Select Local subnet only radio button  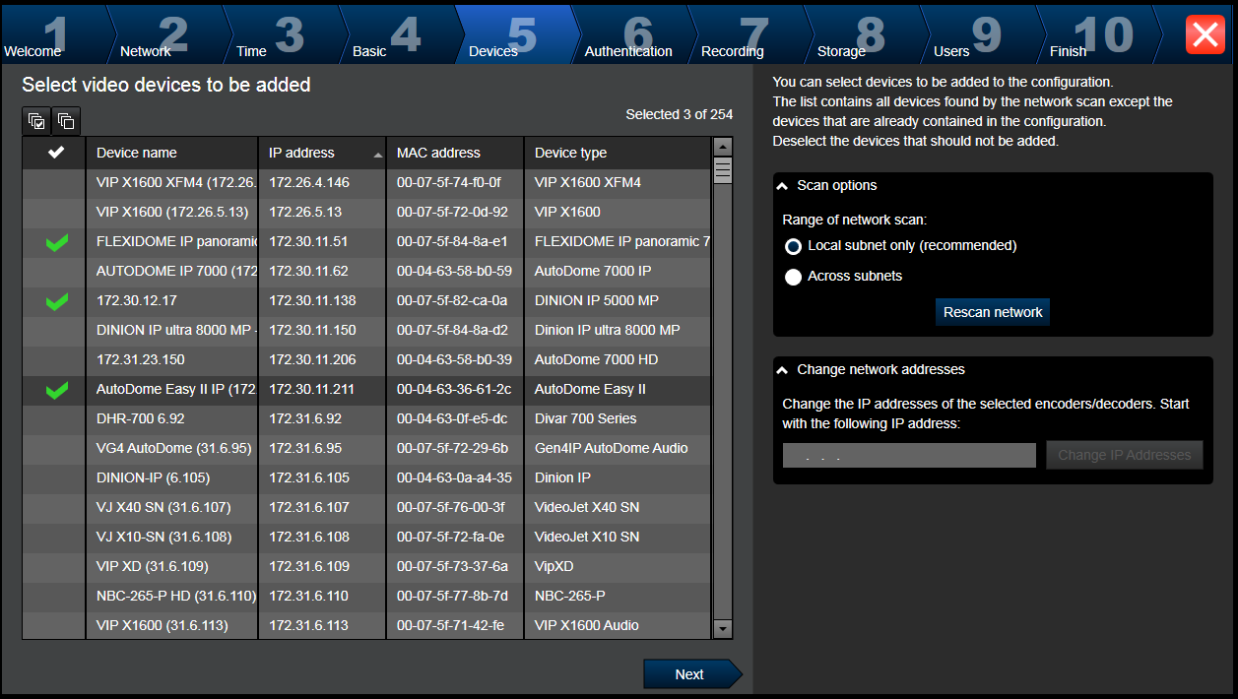[x=793, y=246]
